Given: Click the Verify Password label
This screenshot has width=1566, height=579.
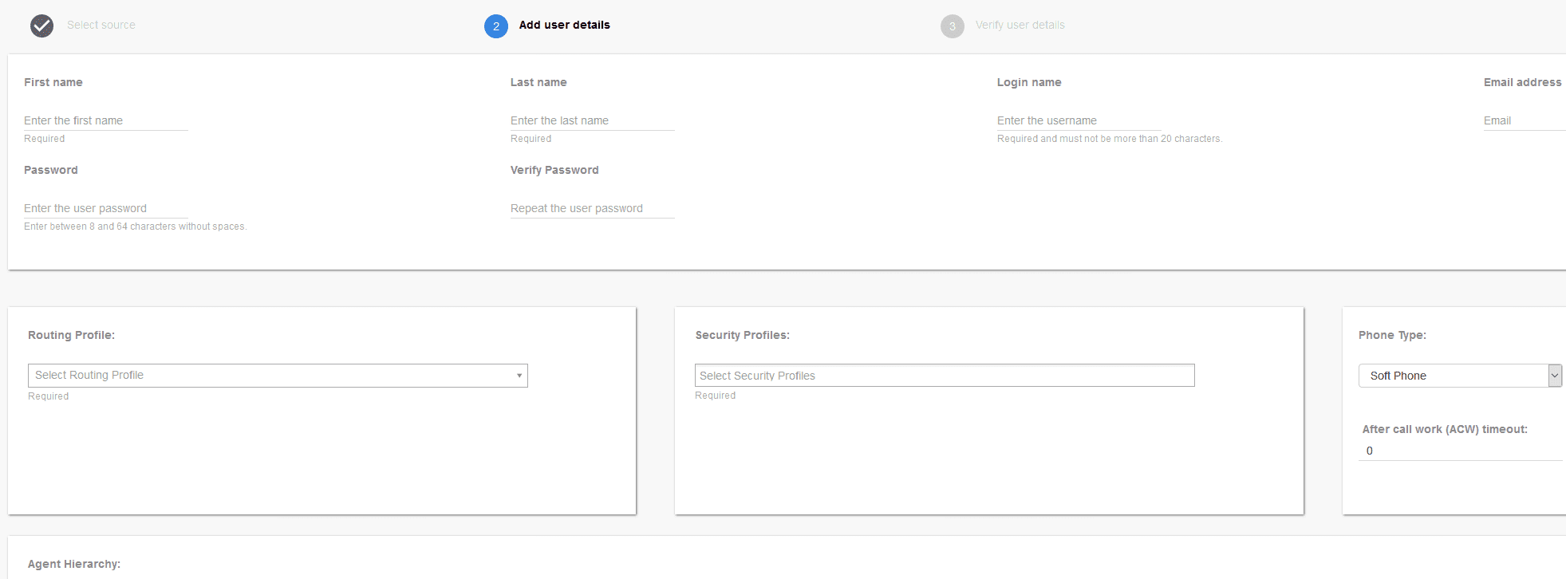Looking at the screenshot, I should tap(554, 170).
